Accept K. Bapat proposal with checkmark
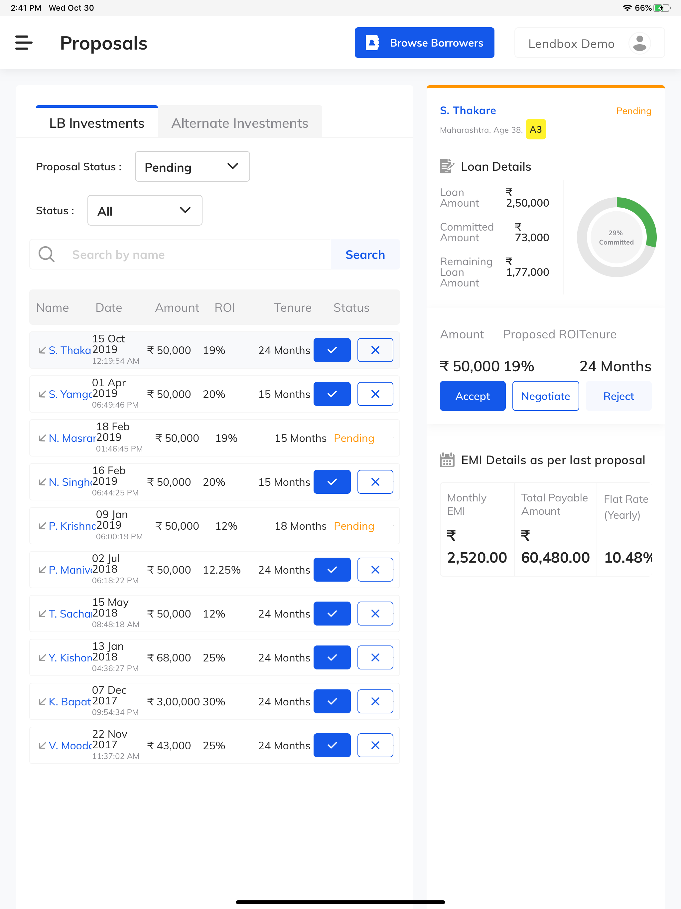The height and width of the screenshot is (909, 681). click(332, 701)
